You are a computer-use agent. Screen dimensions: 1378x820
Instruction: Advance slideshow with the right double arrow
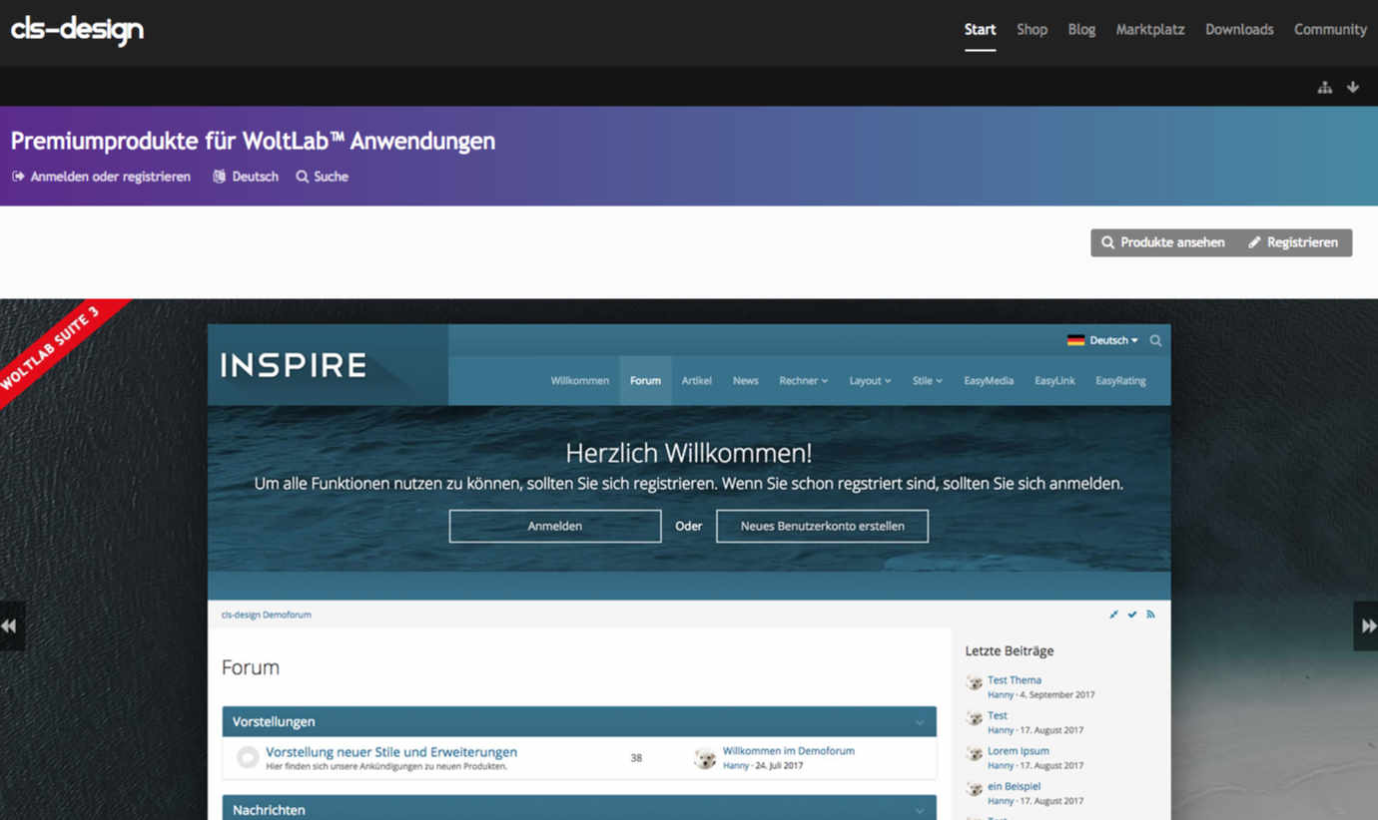tap(1367, 625)
